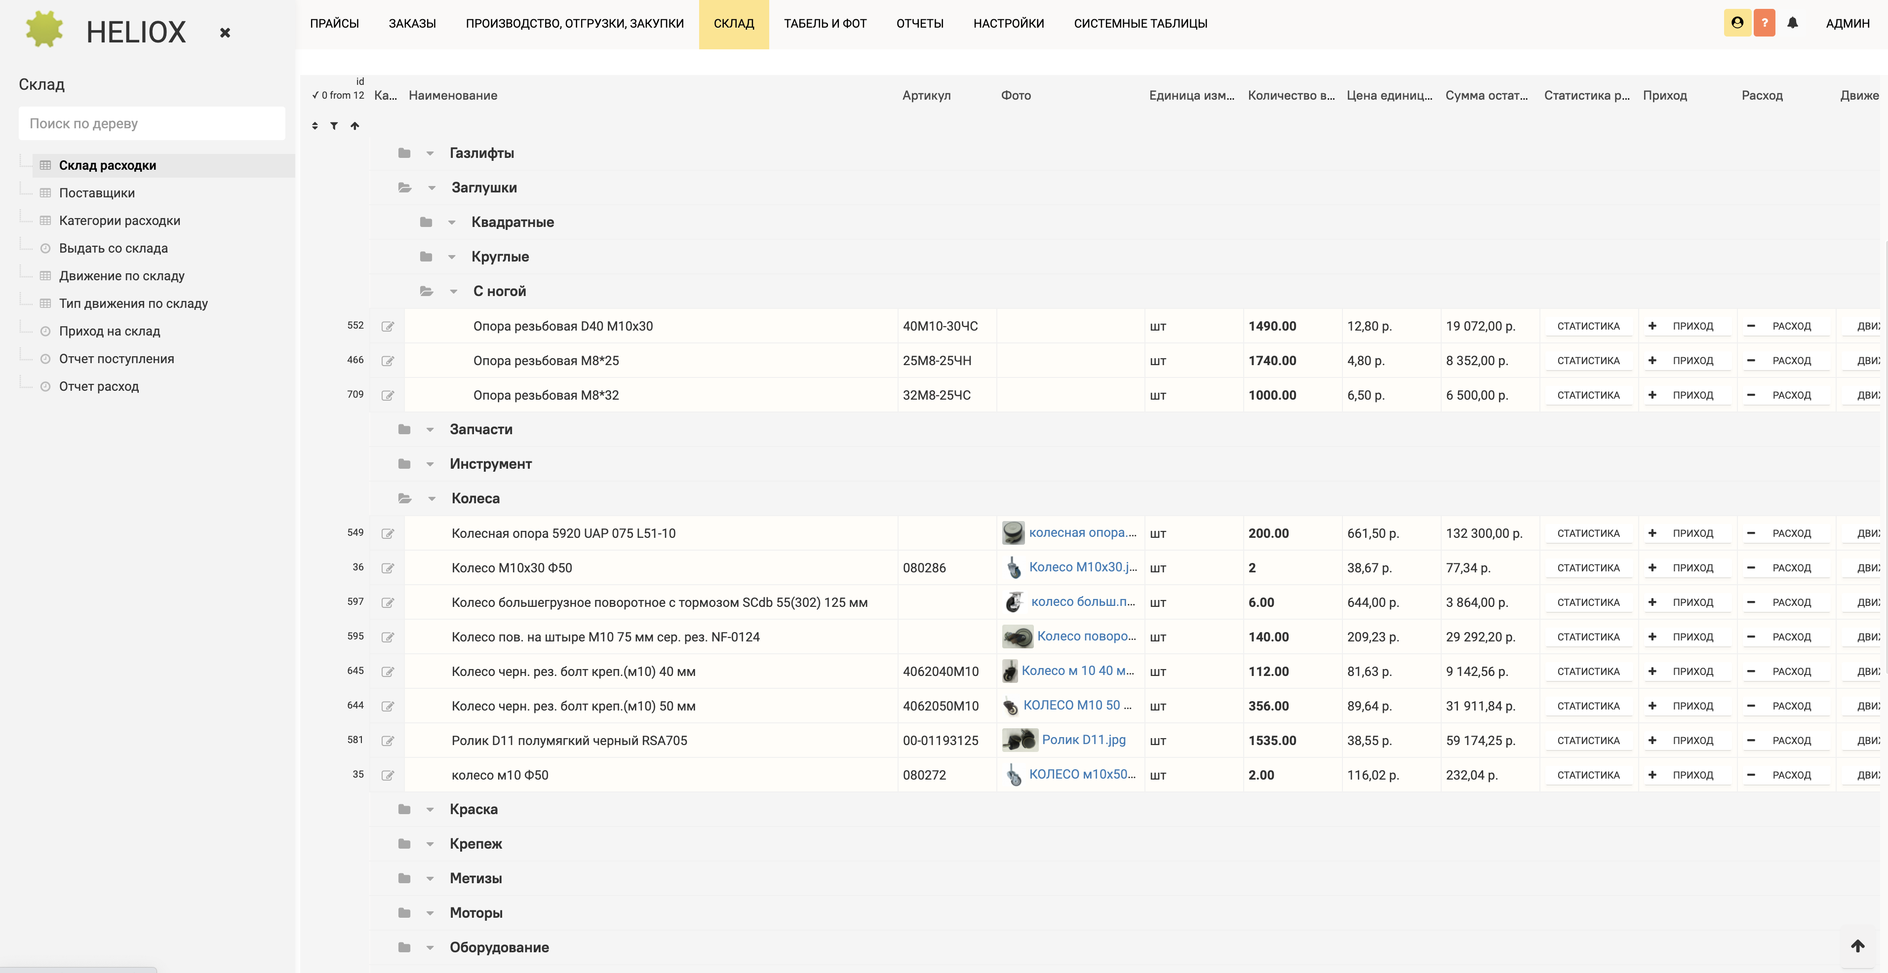Expand the Моторы category
Screen dimensions: 1888x973
(x=430, y=913)
